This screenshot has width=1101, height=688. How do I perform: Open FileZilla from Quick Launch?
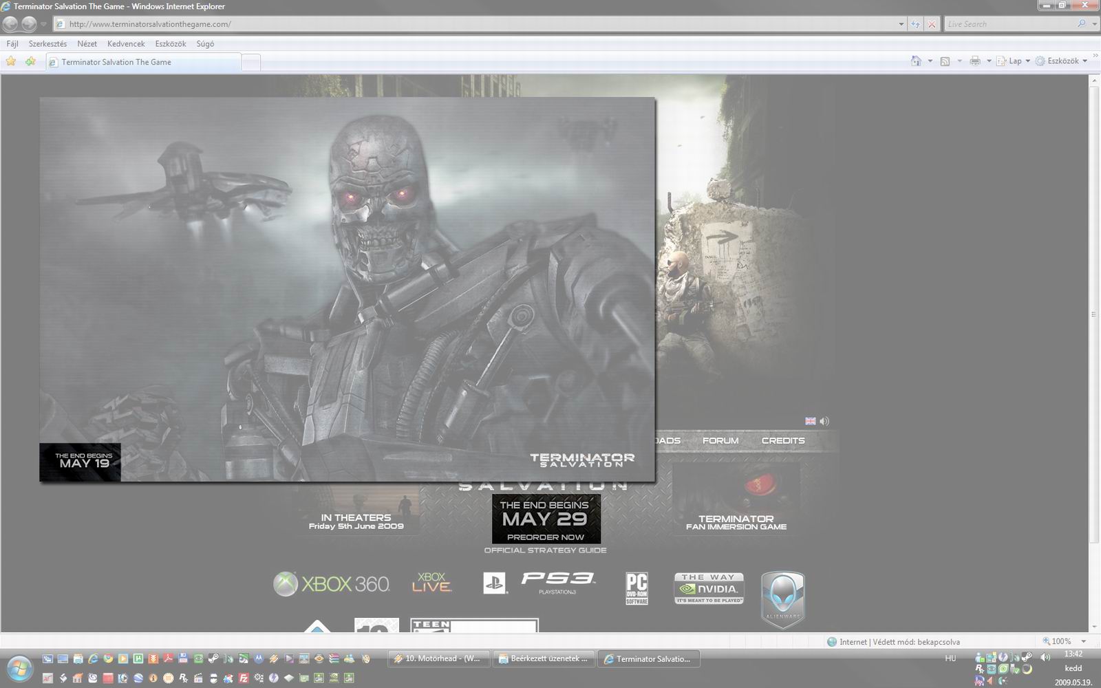(x=244, y=678)
